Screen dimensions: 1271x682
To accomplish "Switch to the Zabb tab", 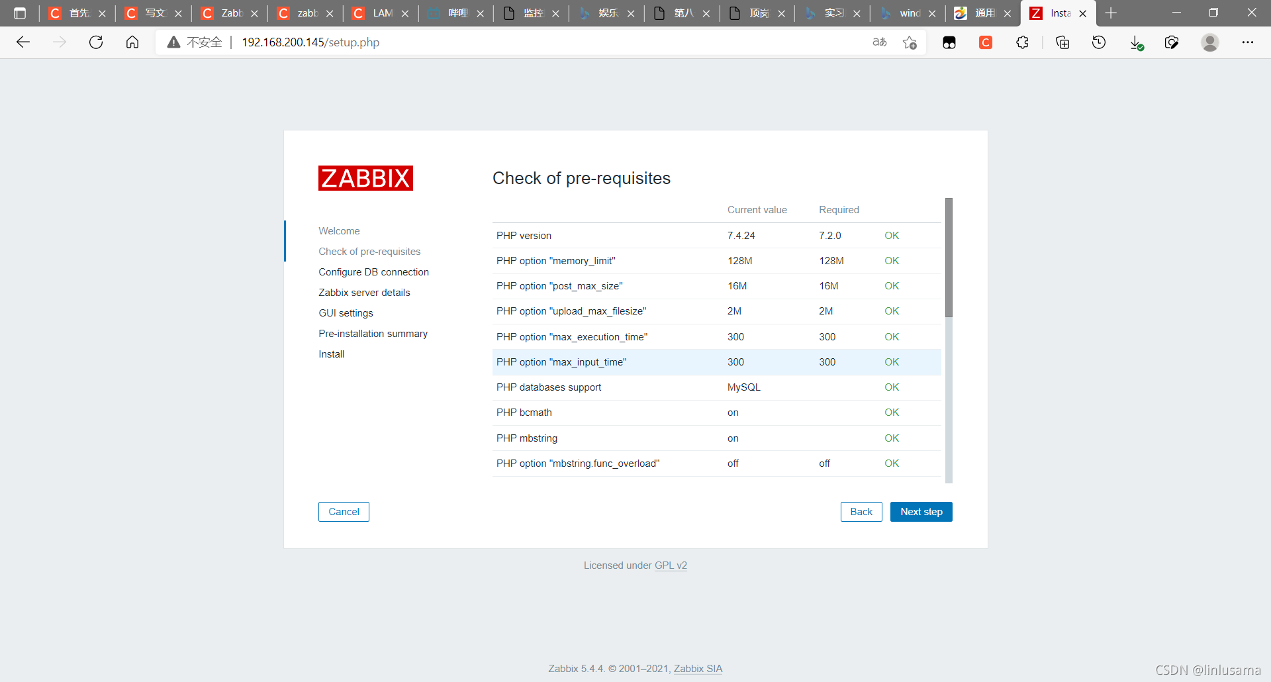I will (x=230, y=13).
